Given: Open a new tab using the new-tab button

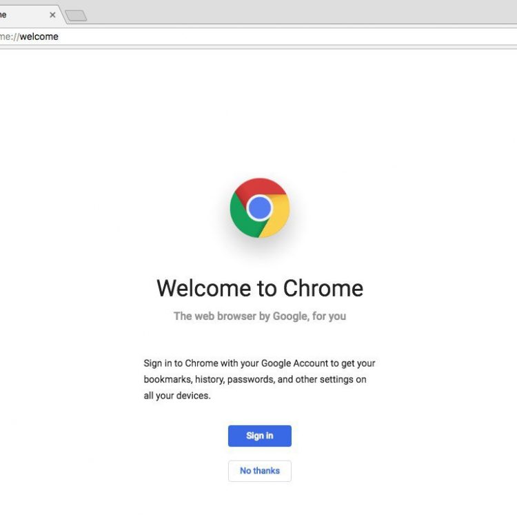Looking at the screenshot, I should 76,15.
